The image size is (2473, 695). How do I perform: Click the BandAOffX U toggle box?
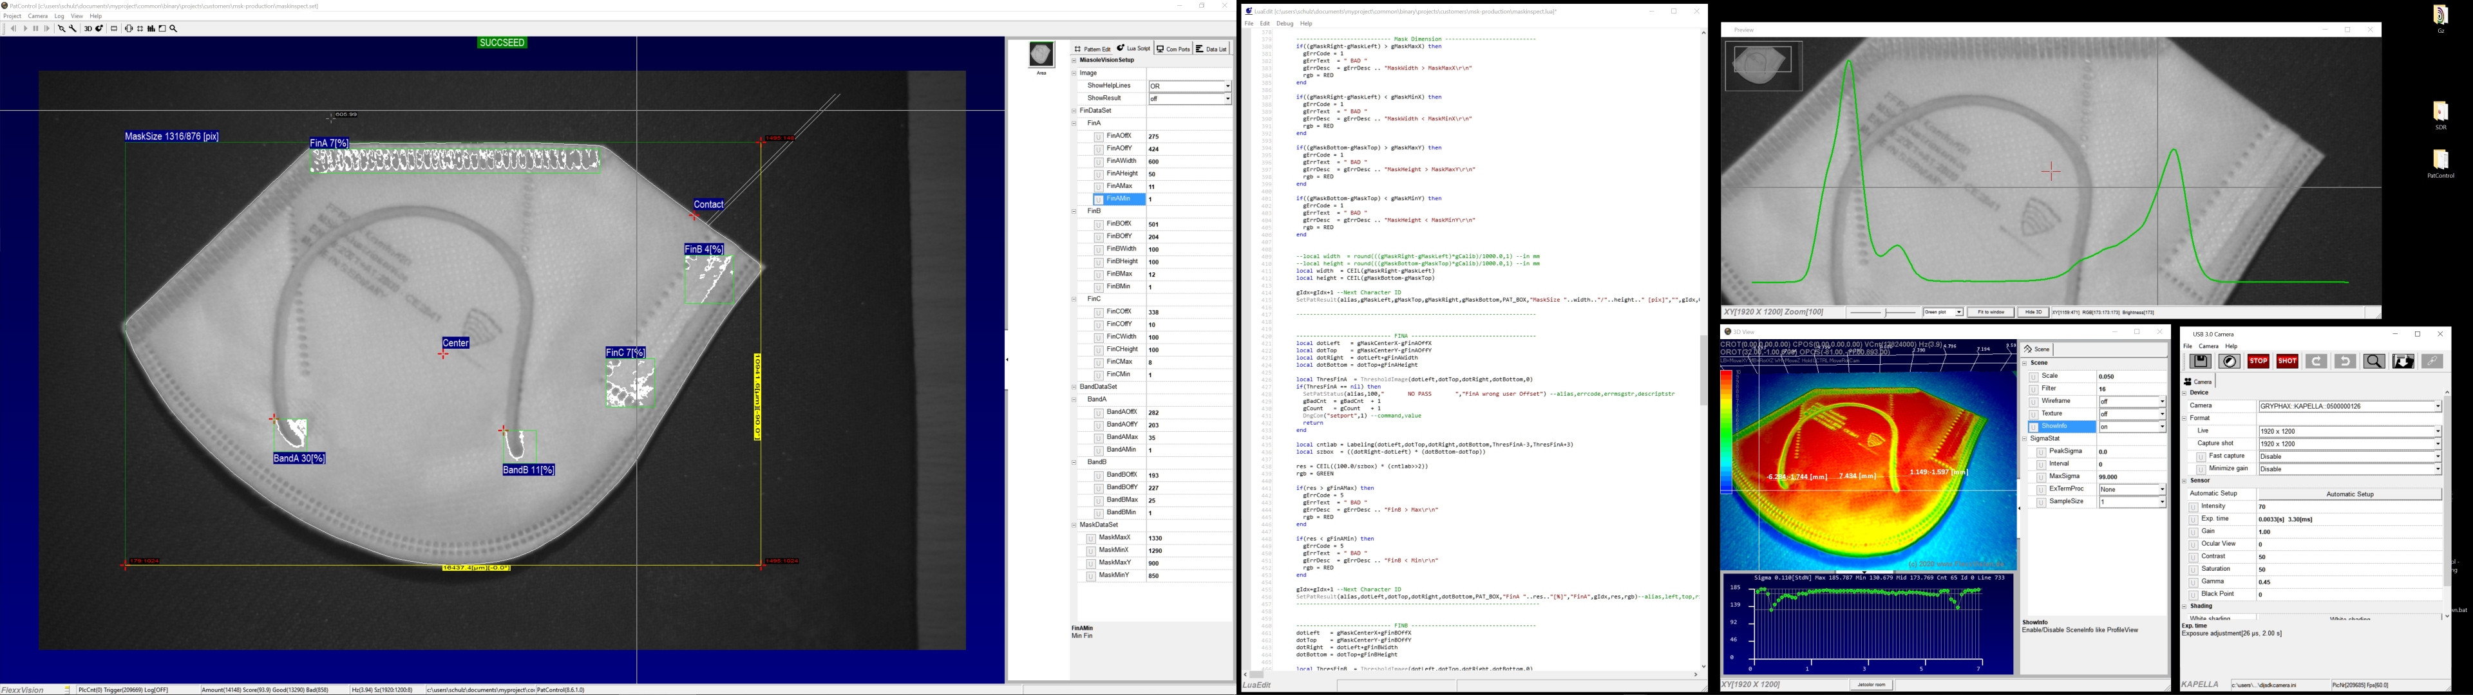[x=1098, y=412]
